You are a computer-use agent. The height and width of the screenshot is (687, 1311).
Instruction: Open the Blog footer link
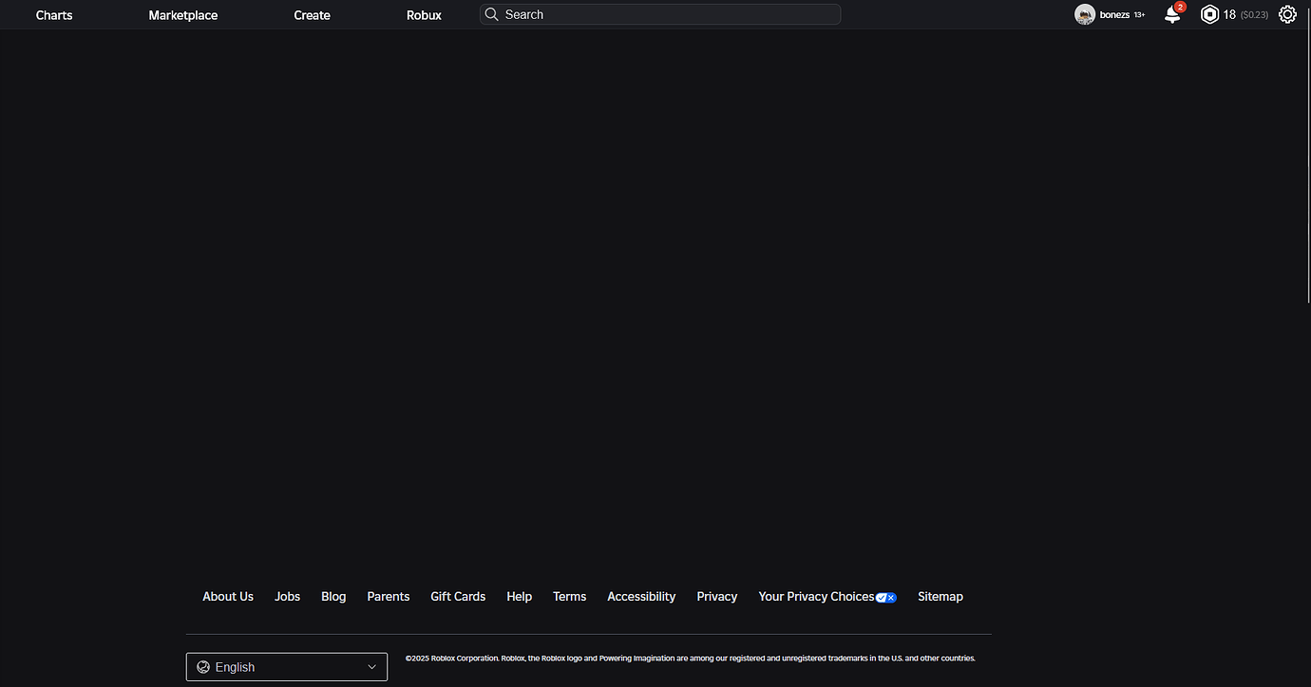click(x=333, y=597)
